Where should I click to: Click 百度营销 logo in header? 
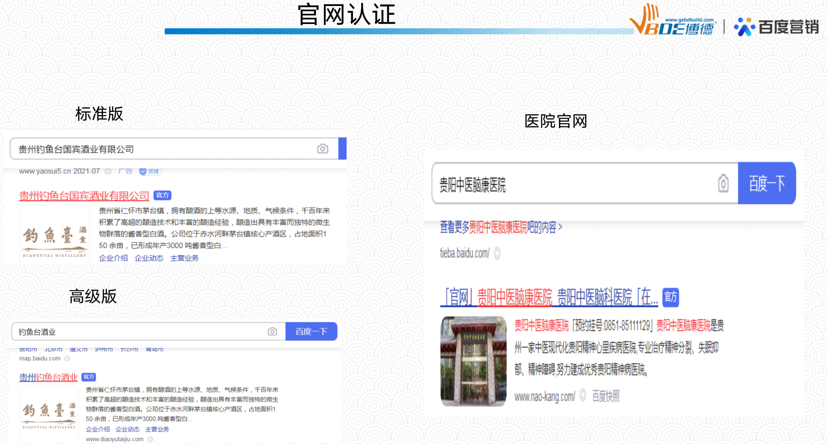point(776,27)
